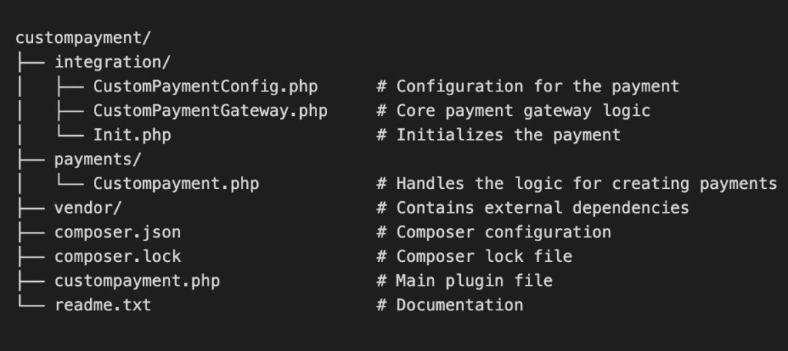Open the main custompayment.php plugin file
The height and width of the screenshot is (351, 788).
pyautogui.click(x=137, y=280)
